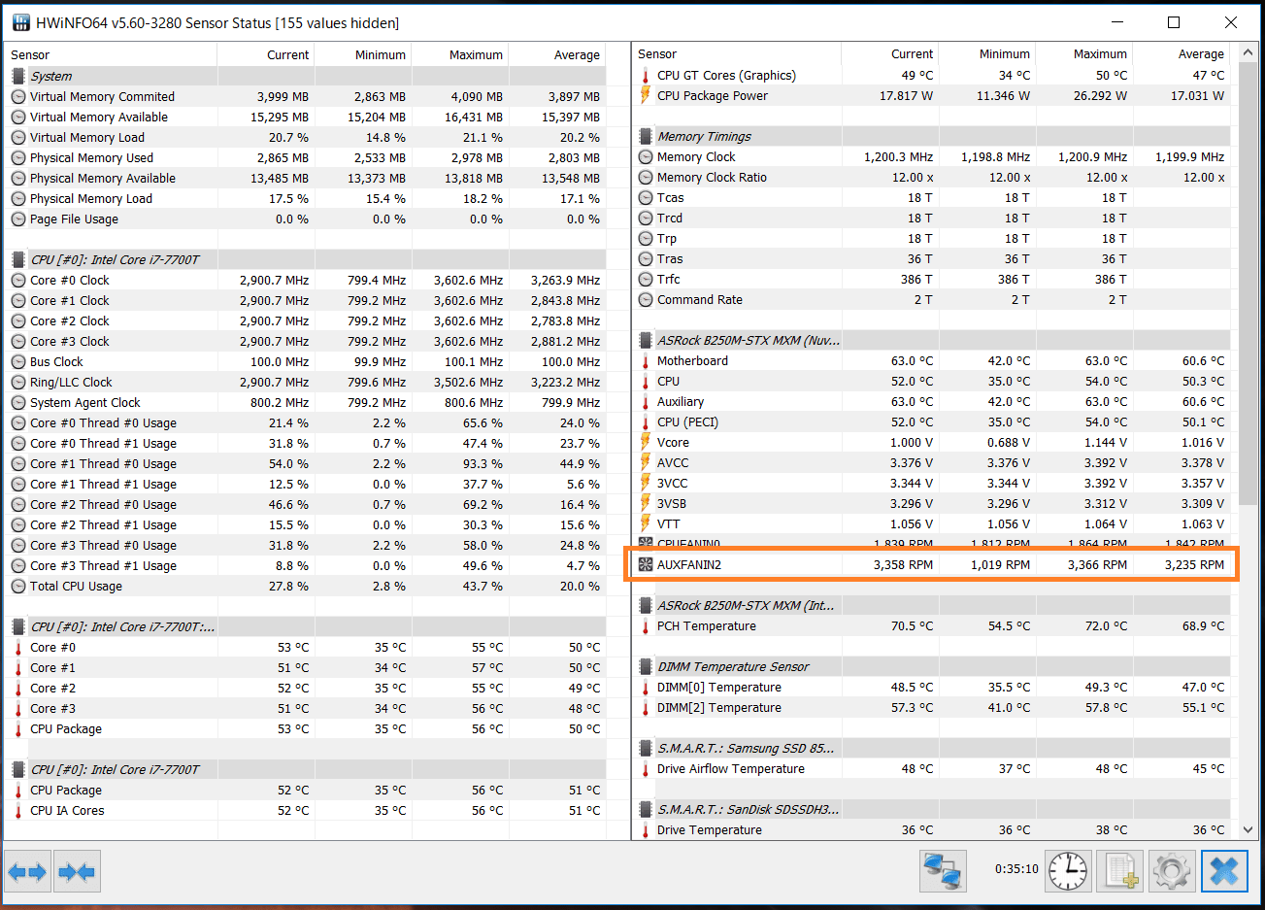Select the CPU IA Cores row
The height and width of the screenshot is (910, 1265).
(305, 810)
